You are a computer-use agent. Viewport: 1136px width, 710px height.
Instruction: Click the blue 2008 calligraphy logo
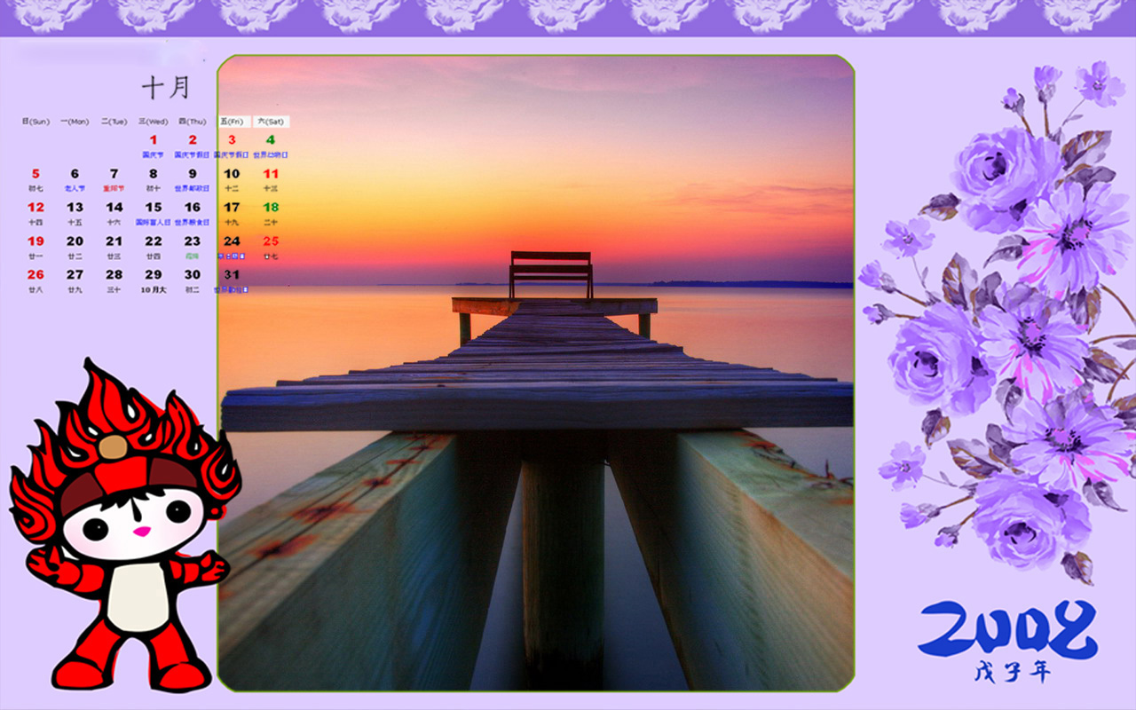coord(1007,628)
